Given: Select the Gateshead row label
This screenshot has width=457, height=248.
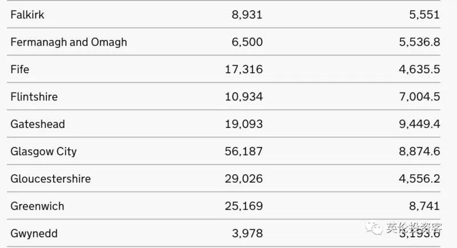Looking at the screenshot, I should point(38,124).
